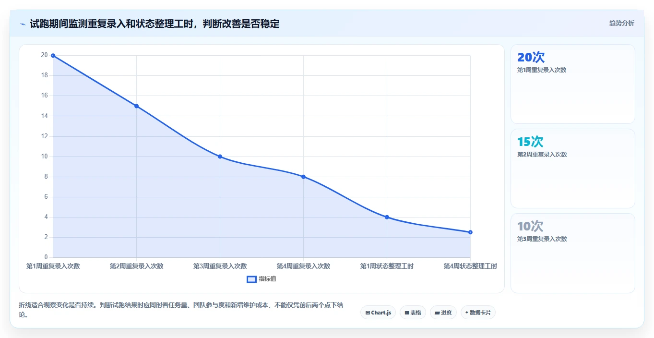Click the icon inside the Chart.js tag
The height and width of the screenshot is (338, 654).
pos(368,313)
